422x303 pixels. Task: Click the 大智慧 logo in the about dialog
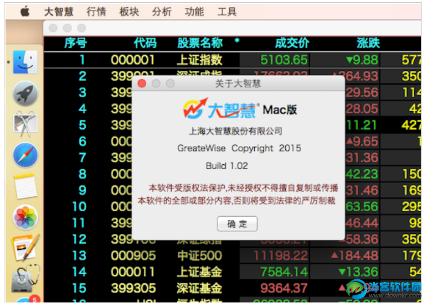point(220,108)
